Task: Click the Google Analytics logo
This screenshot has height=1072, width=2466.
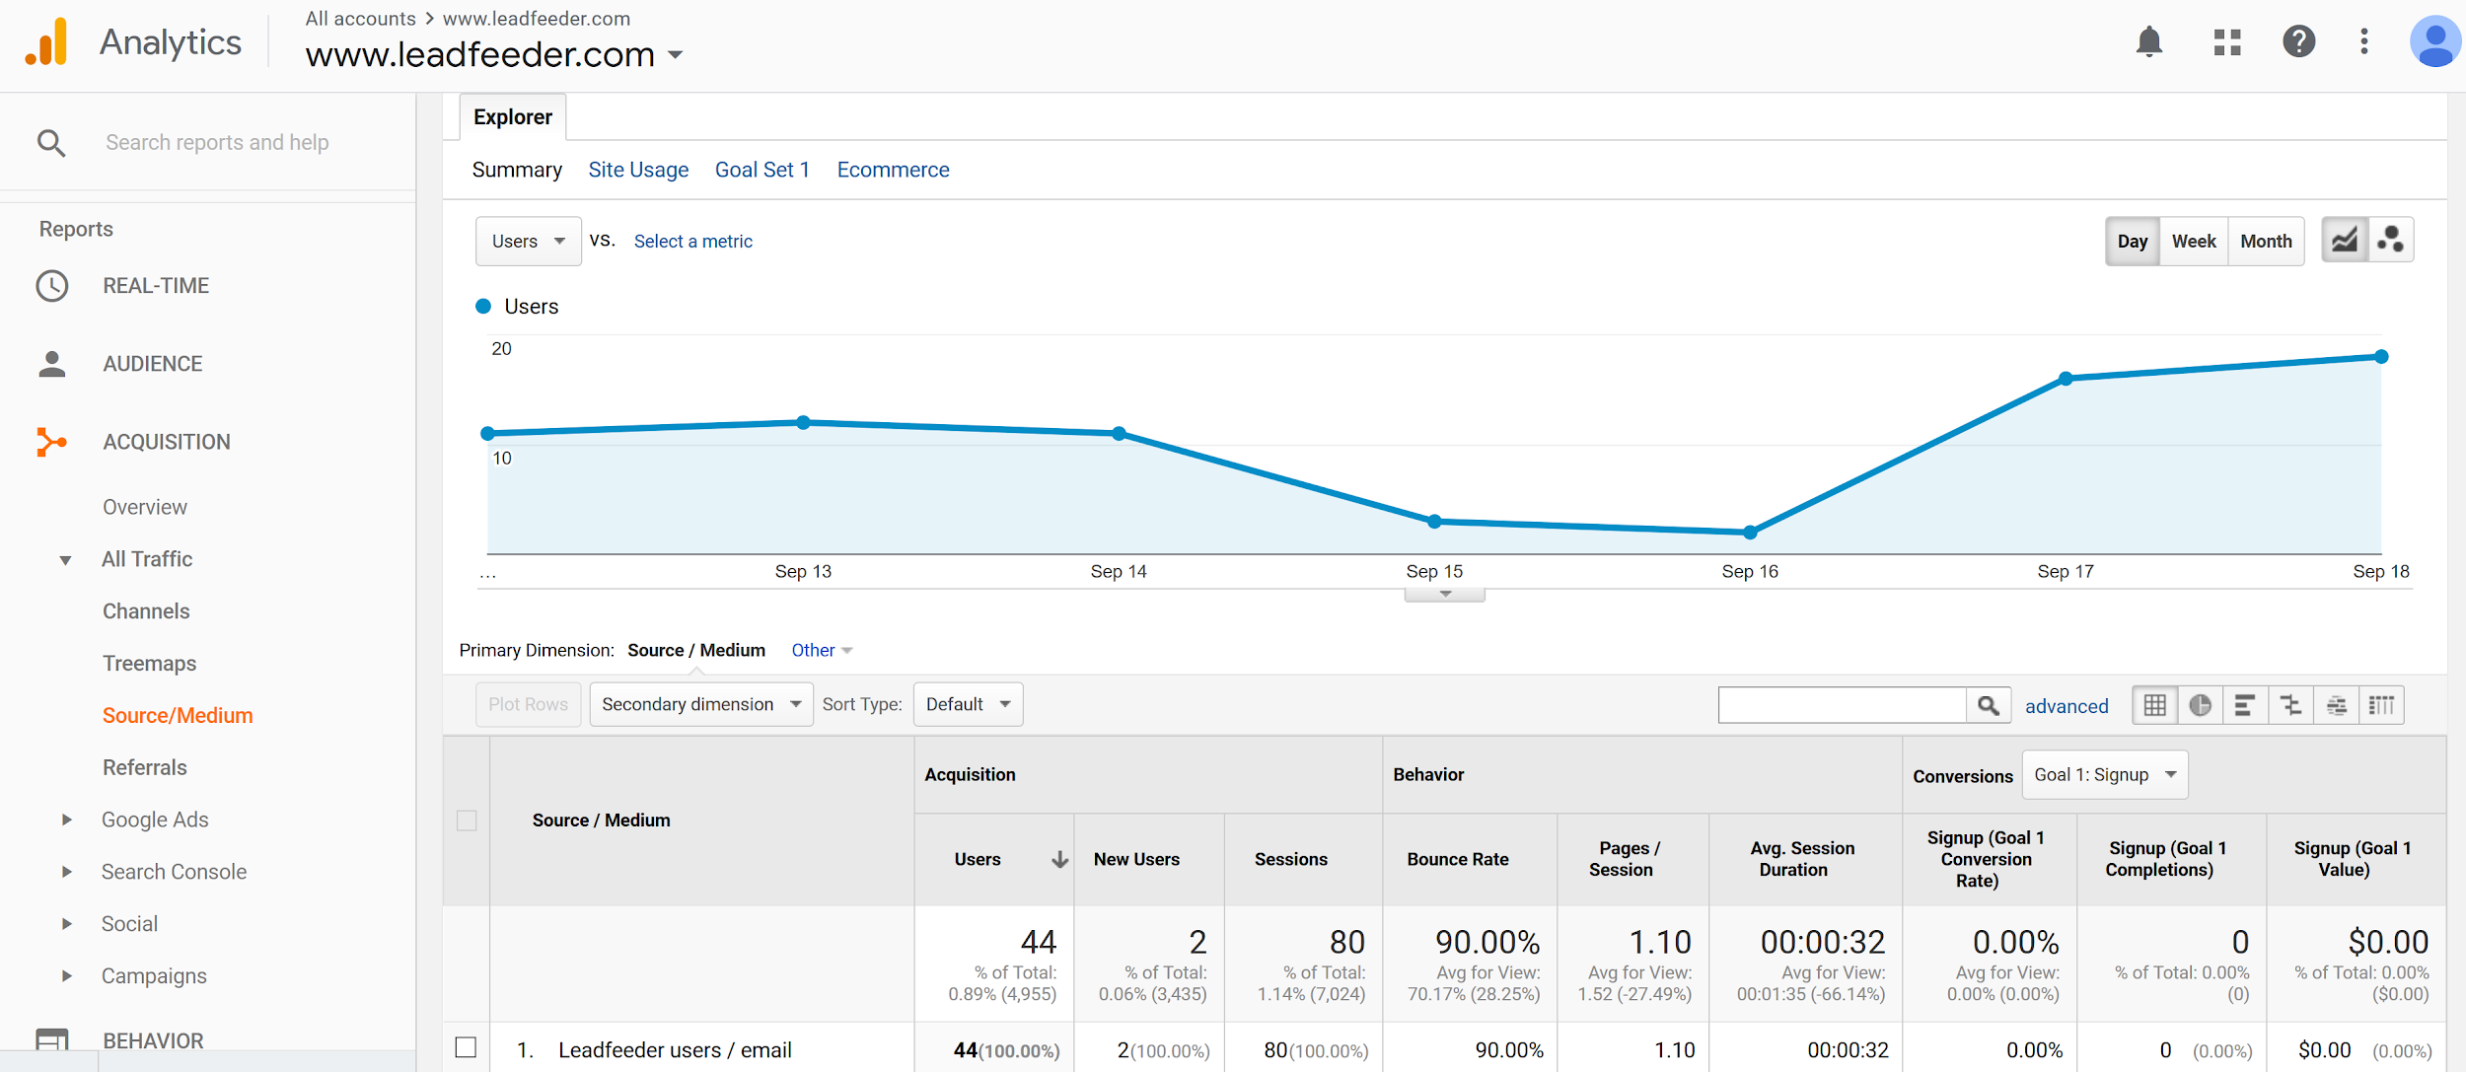Action: (x=46, y=41)
